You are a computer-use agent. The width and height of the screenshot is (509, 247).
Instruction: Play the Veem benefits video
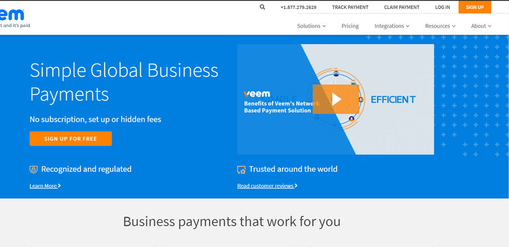click(336, 99)
